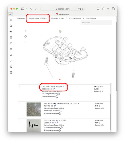
Task: Show info for 2 In Menge bestellen
Action: tap(61, 128)
